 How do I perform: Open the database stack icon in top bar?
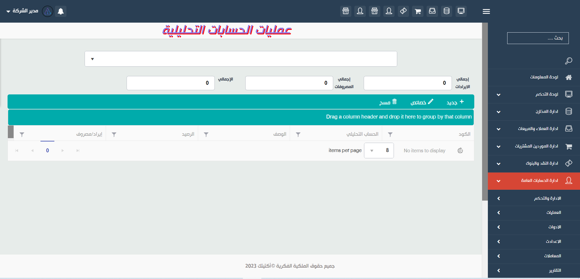click(x=446, y=11)
